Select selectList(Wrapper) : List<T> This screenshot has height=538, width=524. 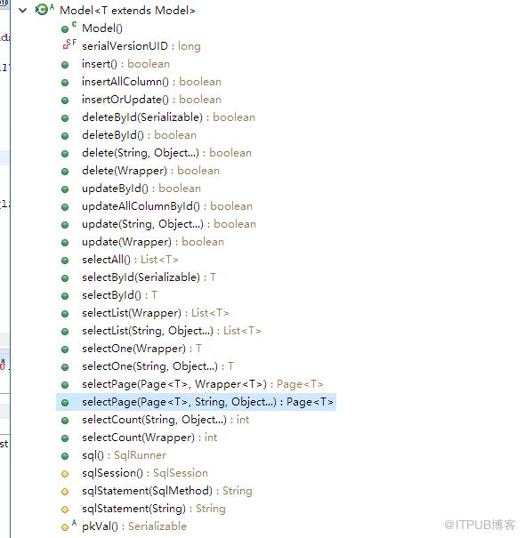[x=155, y=313]
